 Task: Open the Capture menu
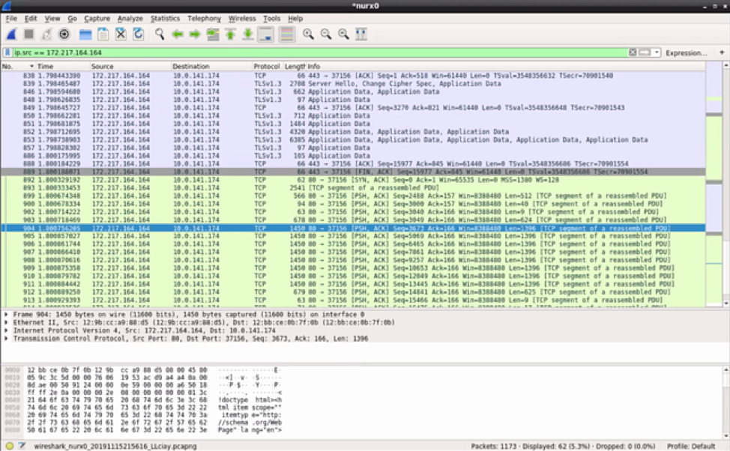pos(97,19)
